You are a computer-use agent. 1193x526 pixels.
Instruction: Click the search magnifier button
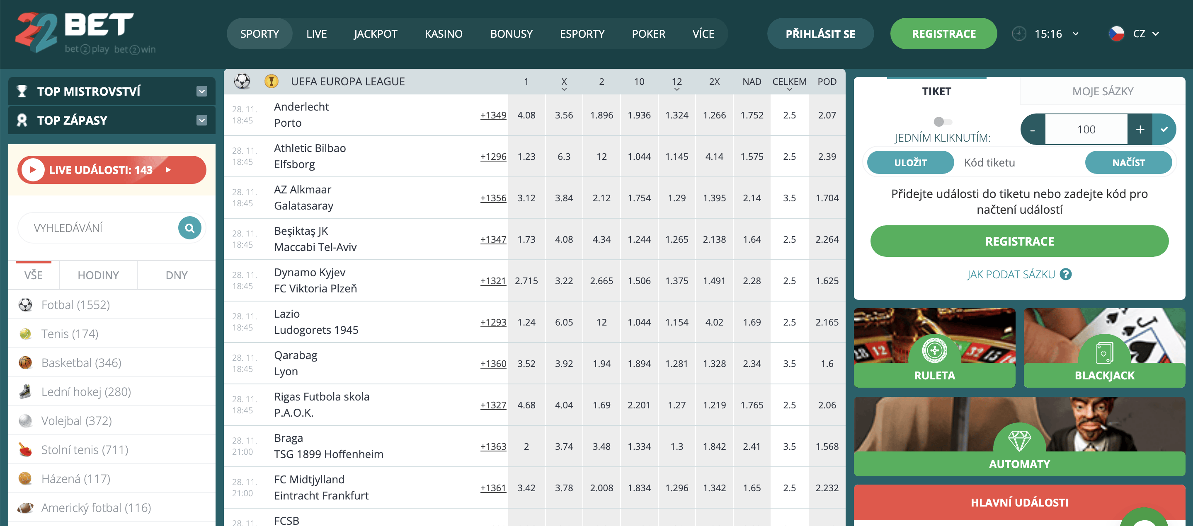[189, 228]
